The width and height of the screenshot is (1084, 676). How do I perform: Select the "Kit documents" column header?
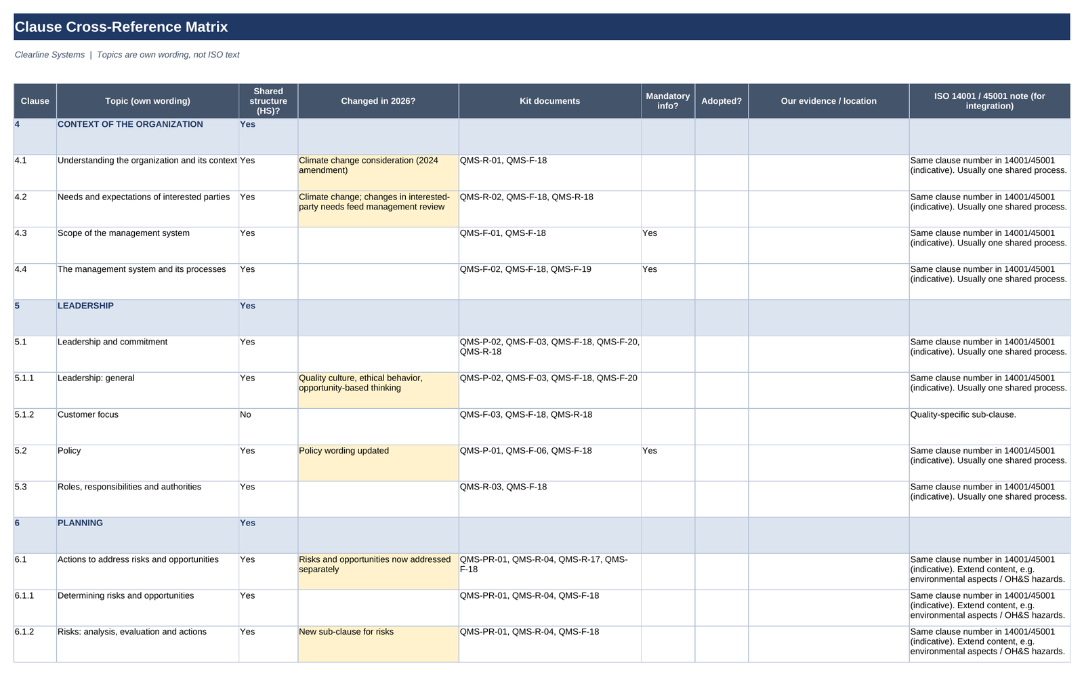(x=550, y=101)
